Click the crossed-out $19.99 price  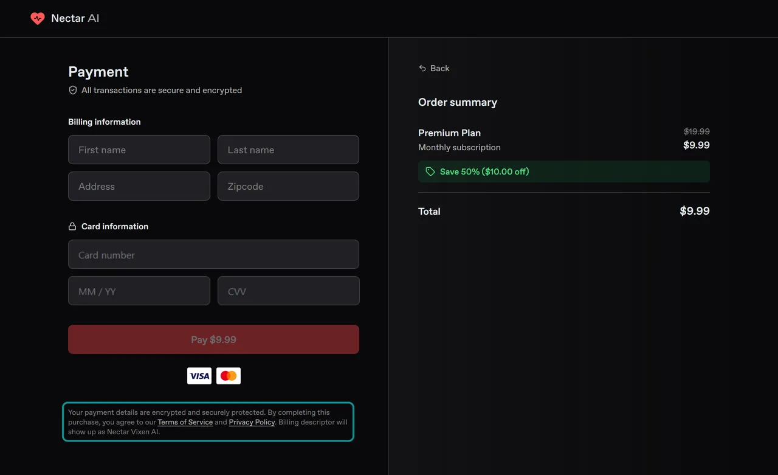[697, 131]
